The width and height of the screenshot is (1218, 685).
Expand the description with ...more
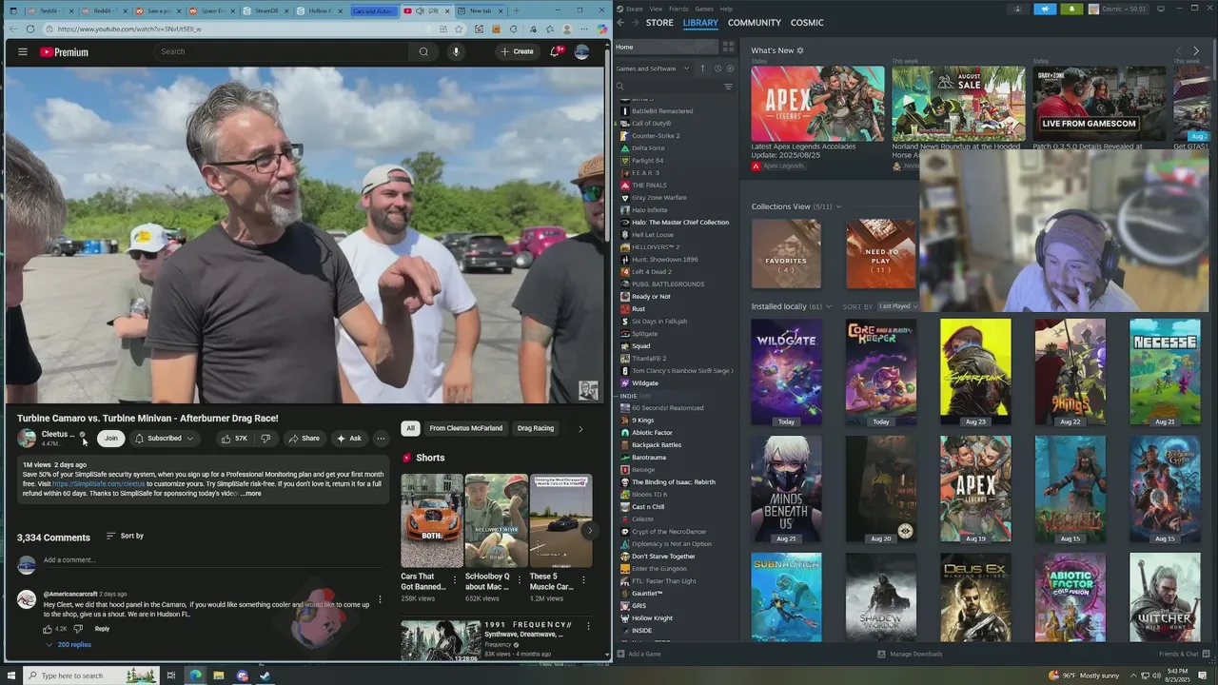pos(250,494)
